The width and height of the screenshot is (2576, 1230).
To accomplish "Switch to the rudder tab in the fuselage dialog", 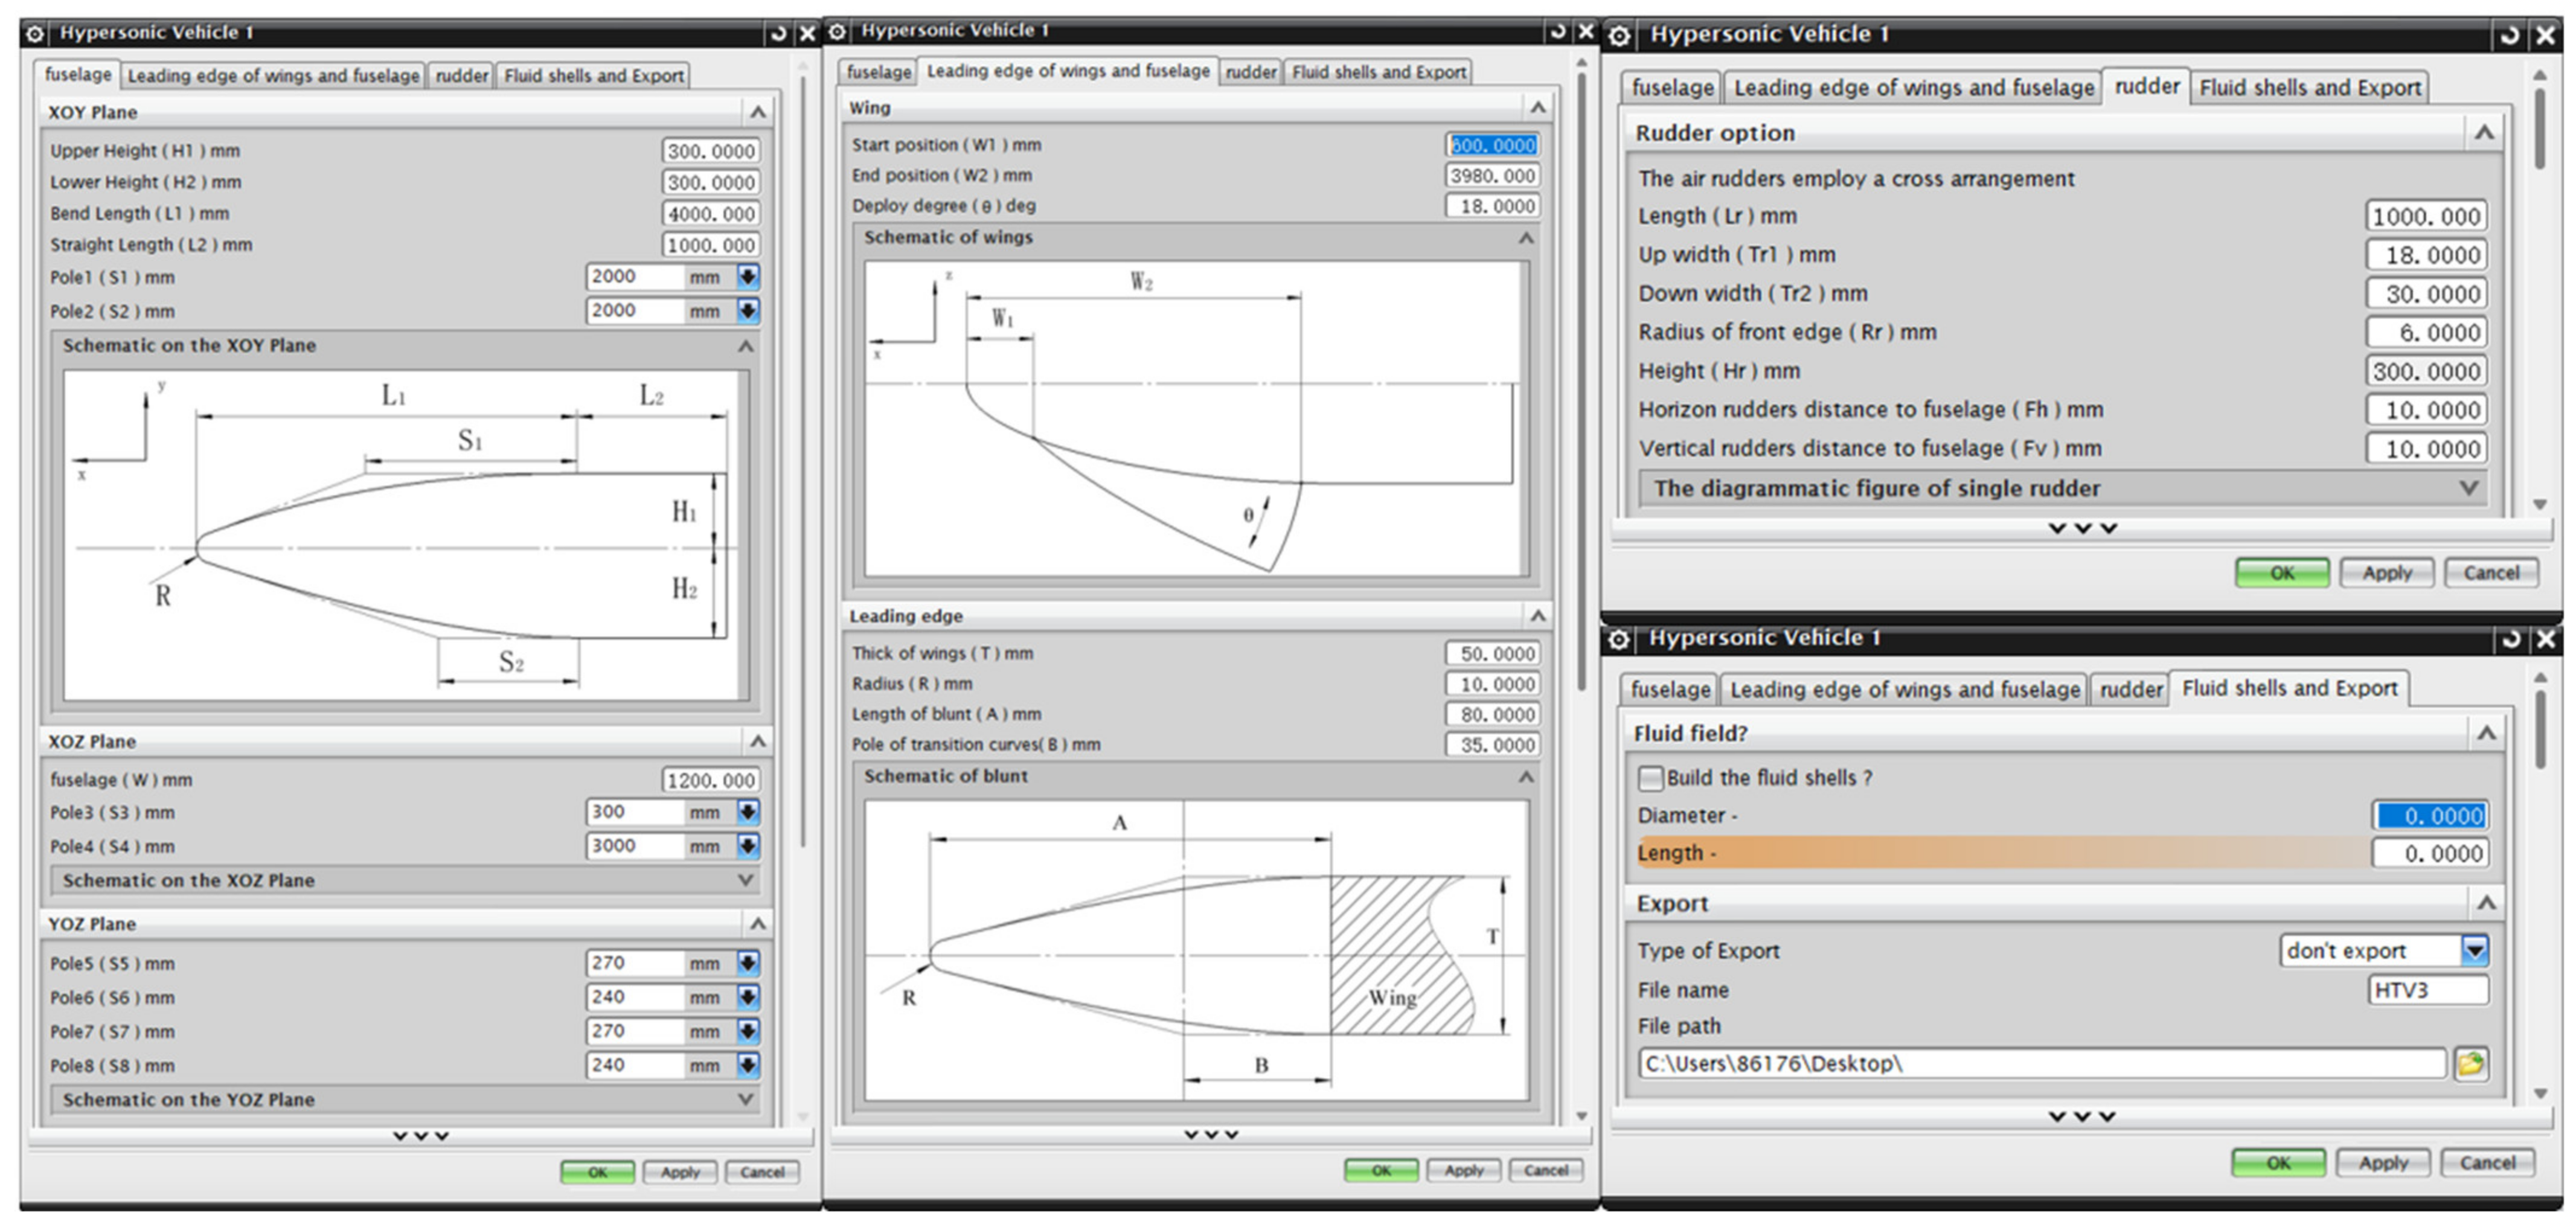I will coord(461,76).
